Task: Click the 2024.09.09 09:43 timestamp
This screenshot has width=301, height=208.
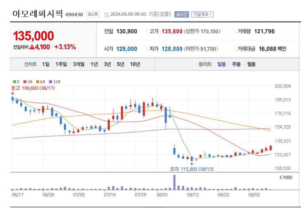Action: pyautogui.click(x=128, y=15)
